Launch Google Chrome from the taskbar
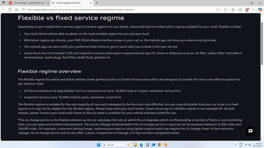 [x=159, y=145]
